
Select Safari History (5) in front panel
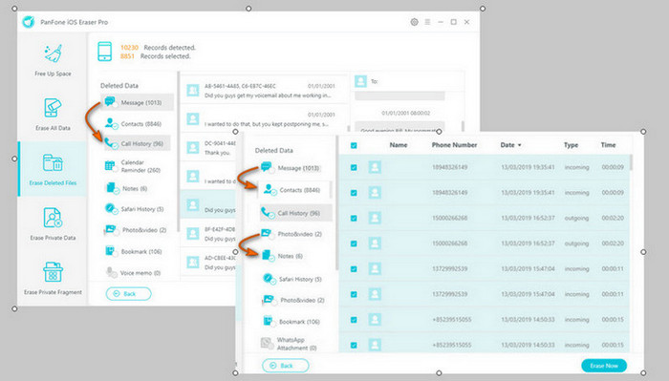click(292, 279)
